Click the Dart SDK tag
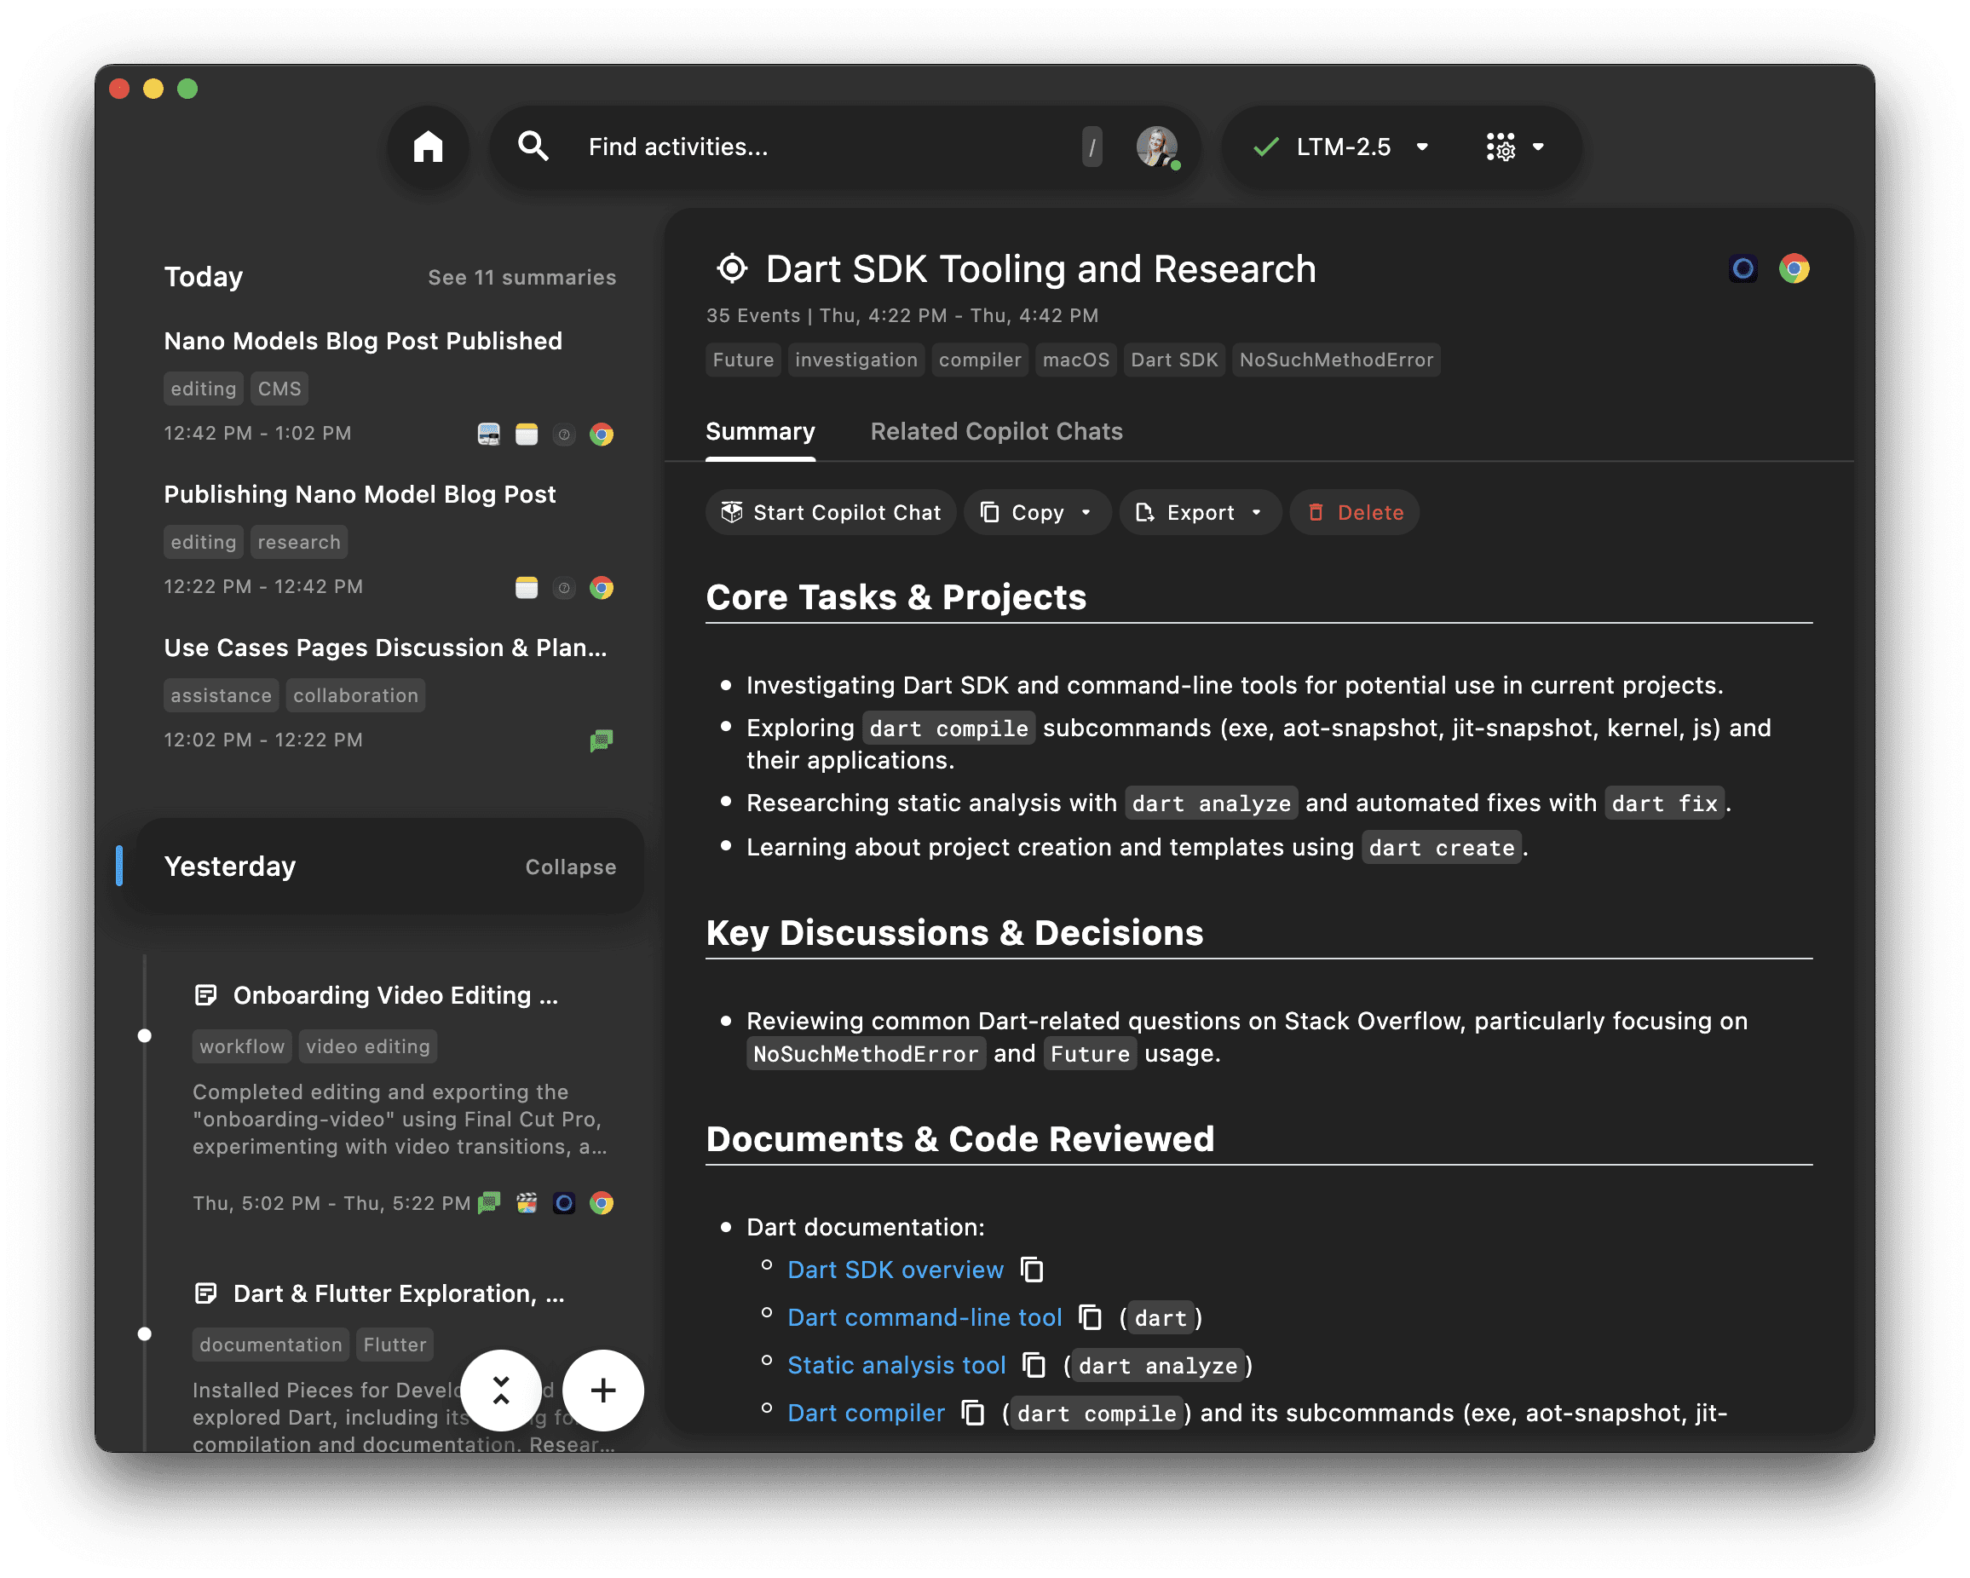 [1174, 360]
